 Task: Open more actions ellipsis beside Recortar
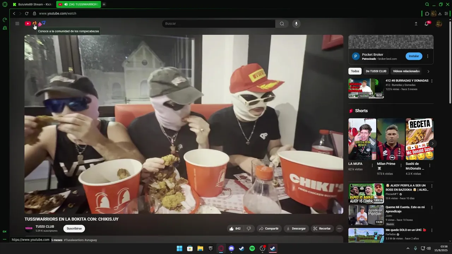pyautogui.click(x=339, y=229)
